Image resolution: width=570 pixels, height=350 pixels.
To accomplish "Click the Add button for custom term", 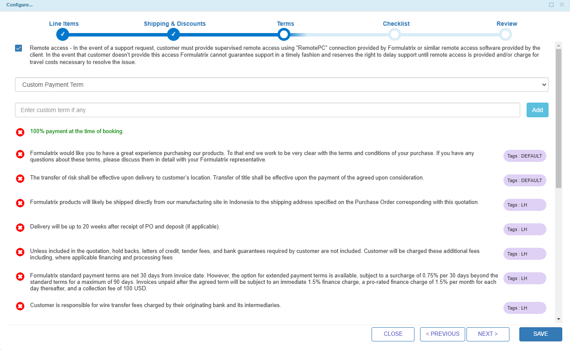I will (x=537, y=110).
